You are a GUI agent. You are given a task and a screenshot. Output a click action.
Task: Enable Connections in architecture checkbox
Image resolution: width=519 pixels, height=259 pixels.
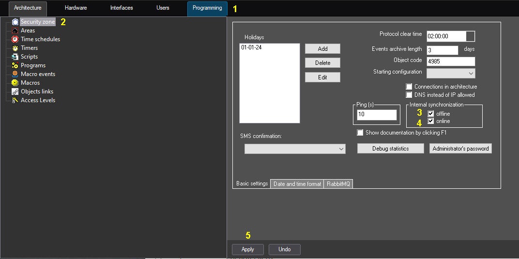pyautogui.click(x=409, y=87)
